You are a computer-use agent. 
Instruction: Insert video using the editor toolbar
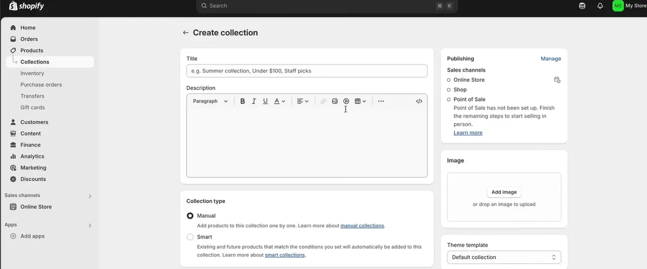(x=346, y=101)
